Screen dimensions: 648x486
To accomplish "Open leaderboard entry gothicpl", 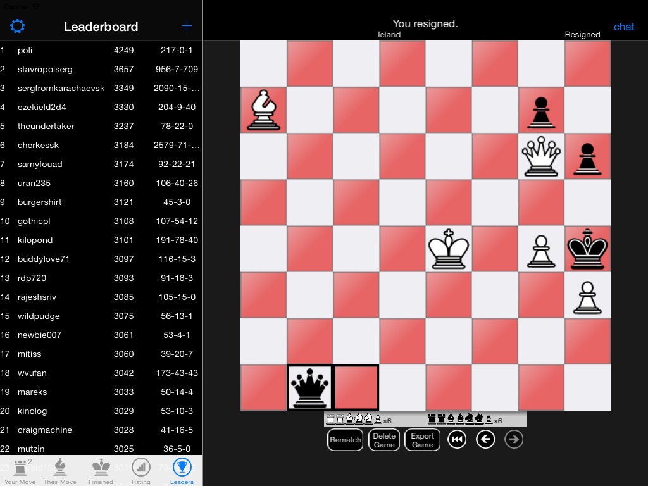I will coord(101,221).
